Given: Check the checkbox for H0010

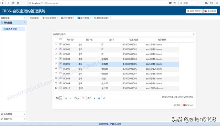Looking at the screenshot, I should [60, 88].
